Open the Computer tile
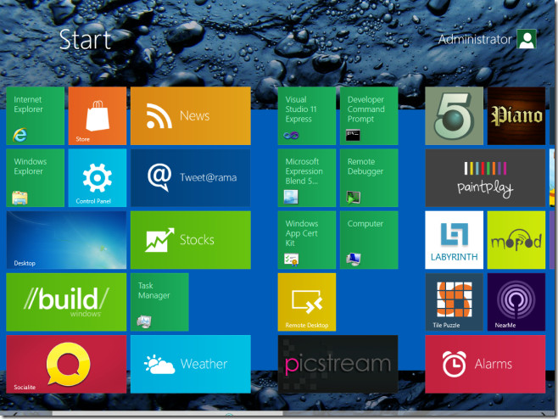The image size is (558, 419). pyautogui.click(x=369, y=240)
